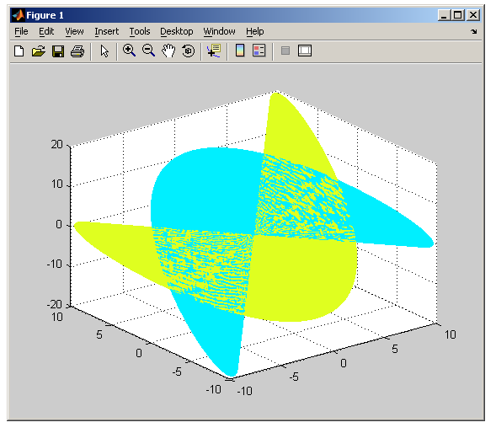Maximize the Figure 1 window
The width and height of the screenshot is (496, 433).
[x=458, y=15]
